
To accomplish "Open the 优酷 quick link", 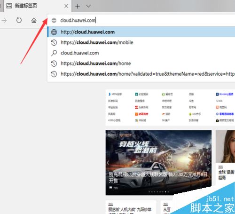I will coord(191,94).
